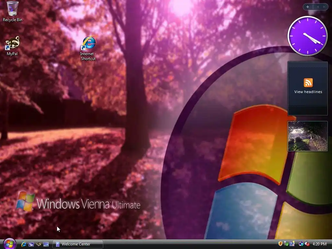Open the Windows Sidebar tray icon

[292, 244]
